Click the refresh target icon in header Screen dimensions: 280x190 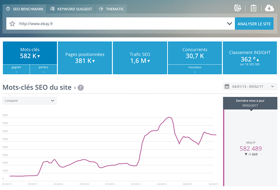238,8
